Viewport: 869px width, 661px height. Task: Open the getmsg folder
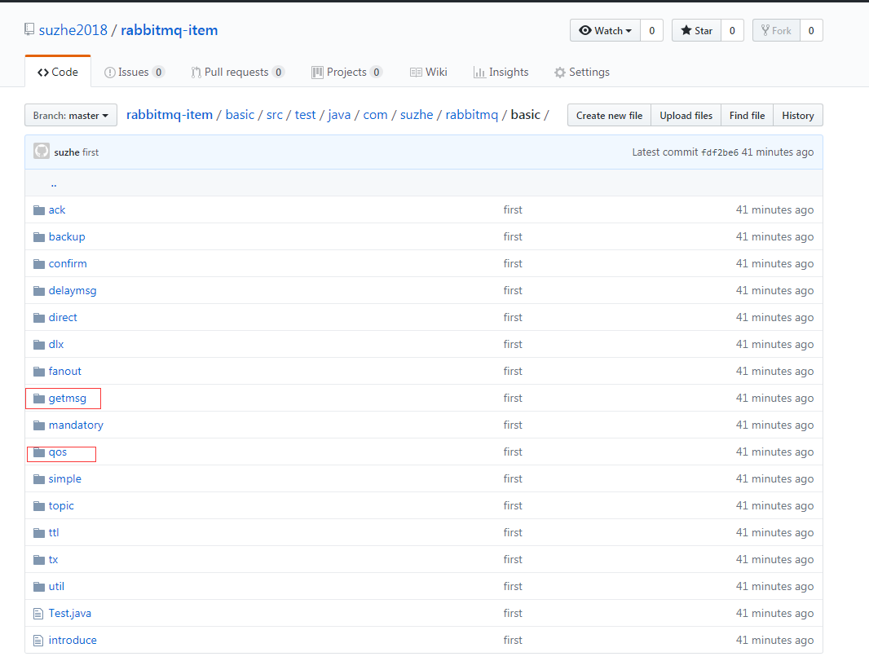point(68,399)
